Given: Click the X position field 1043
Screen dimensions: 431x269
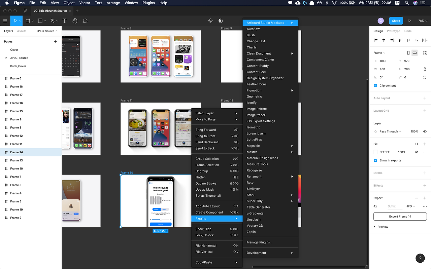Looking at the screenshot, I should [385, 61].
